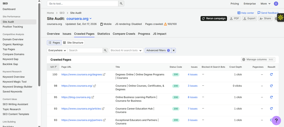The width and height of the screenshot is (284, 127).
Task: Open 8 issues link for blog.coursera.org
Action: 192,97
